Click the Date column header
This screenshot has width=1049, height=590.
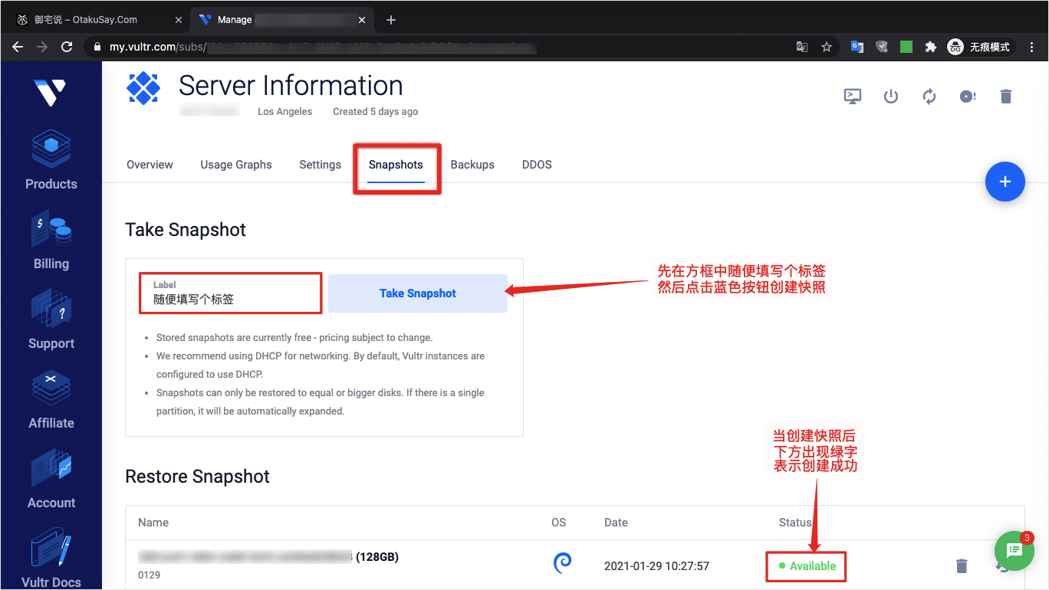click(616, 523)
